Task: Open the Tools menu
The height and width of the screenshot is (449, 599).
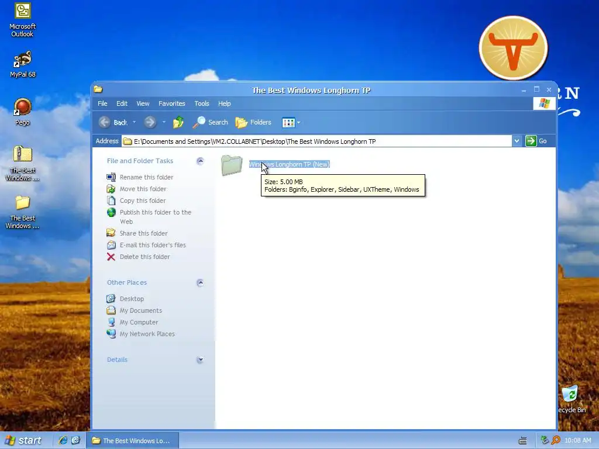Action: (202, 103)
